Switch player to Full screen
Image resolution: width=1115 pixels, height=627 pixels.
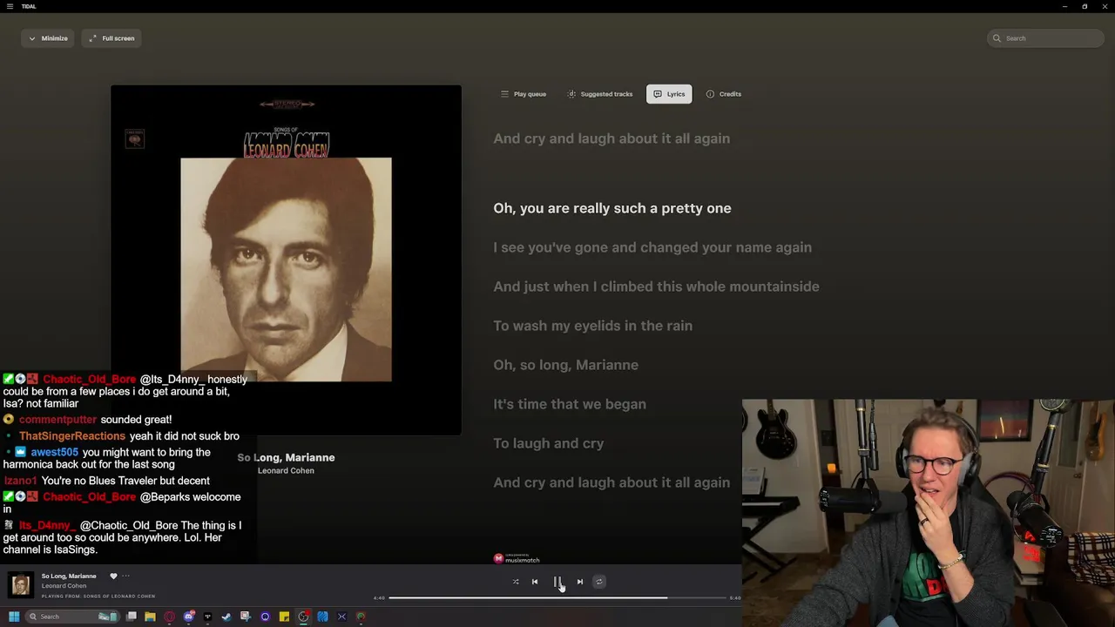pos(111,38)
